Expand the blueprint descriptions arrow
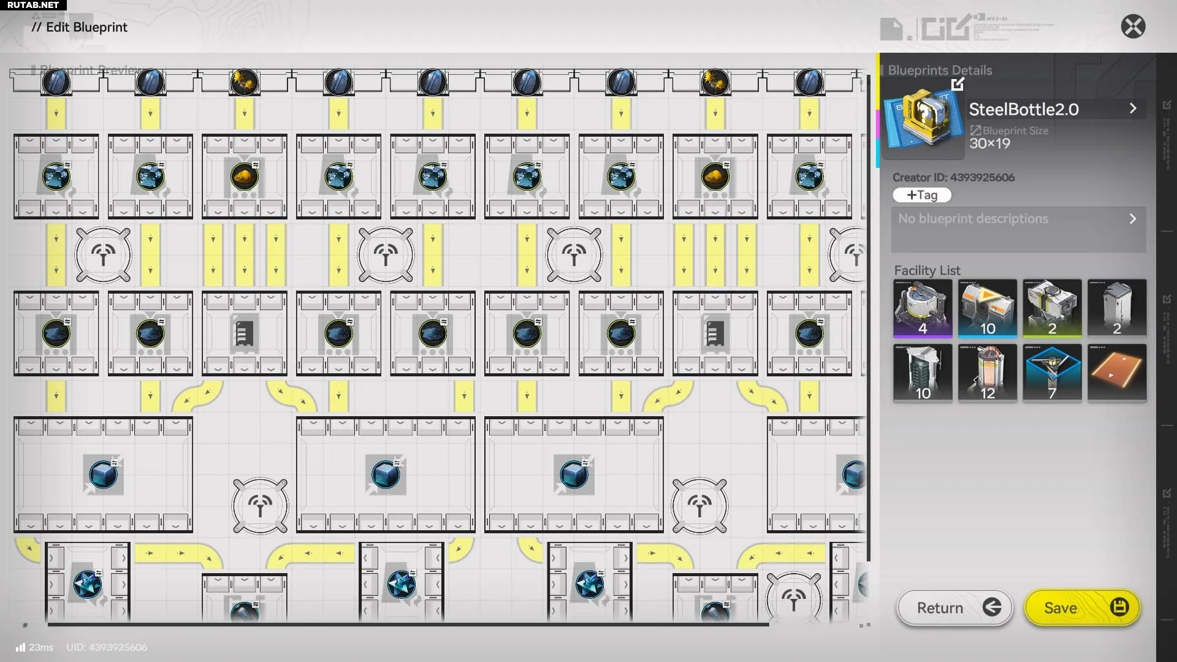 (1133, 219)
